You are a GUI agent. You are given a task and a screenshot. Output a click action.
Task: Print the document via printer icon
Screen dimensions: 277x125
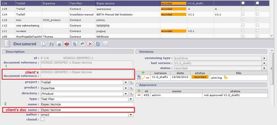[x=59, y=44]
